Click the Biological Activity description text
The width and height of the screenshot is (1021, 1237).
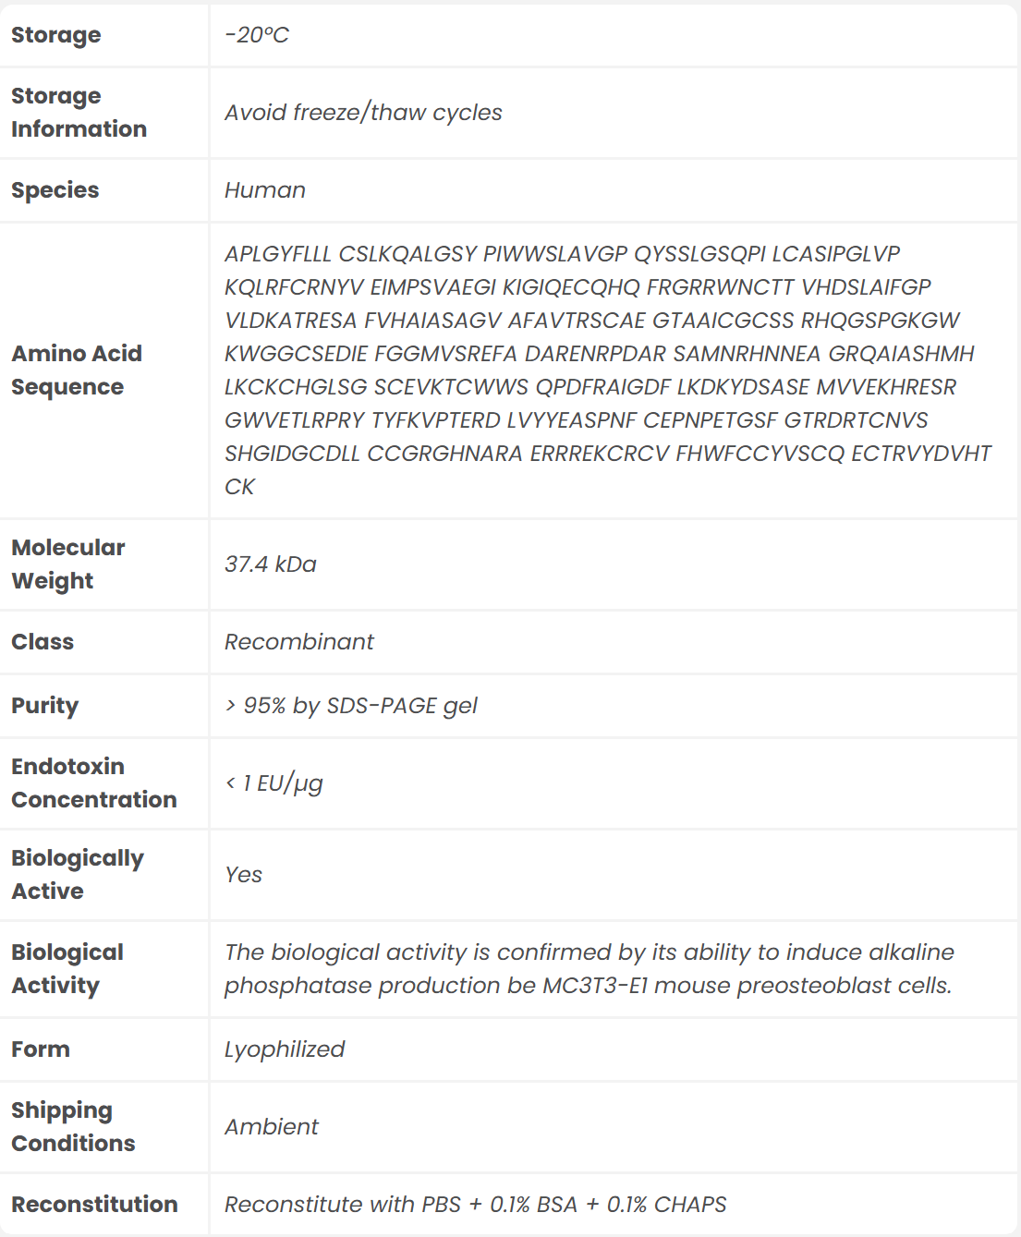click(589, 969)
